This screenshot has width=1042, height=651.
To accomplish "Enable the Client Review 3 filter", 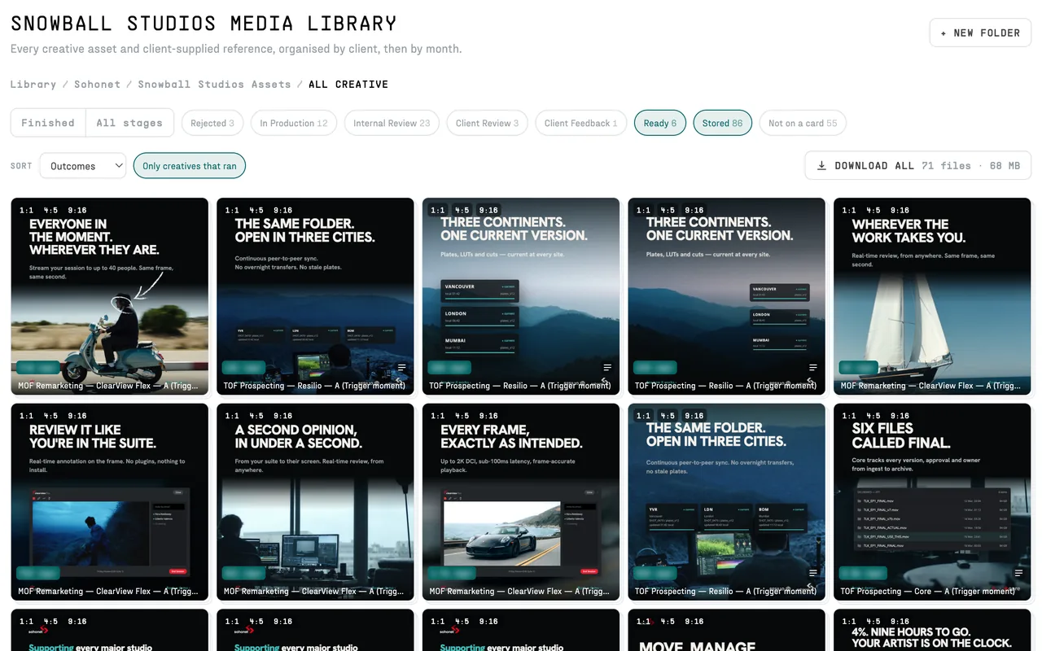I will [x=487, y=123].
